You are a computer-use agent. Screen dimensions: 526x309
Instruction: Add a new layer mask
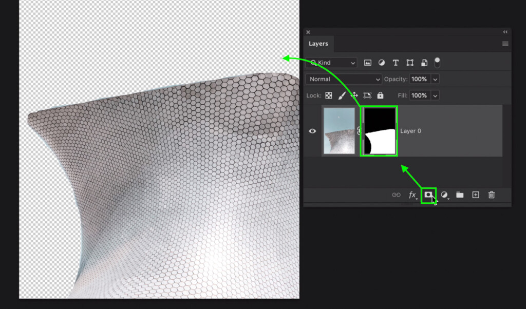click(429, 195)
